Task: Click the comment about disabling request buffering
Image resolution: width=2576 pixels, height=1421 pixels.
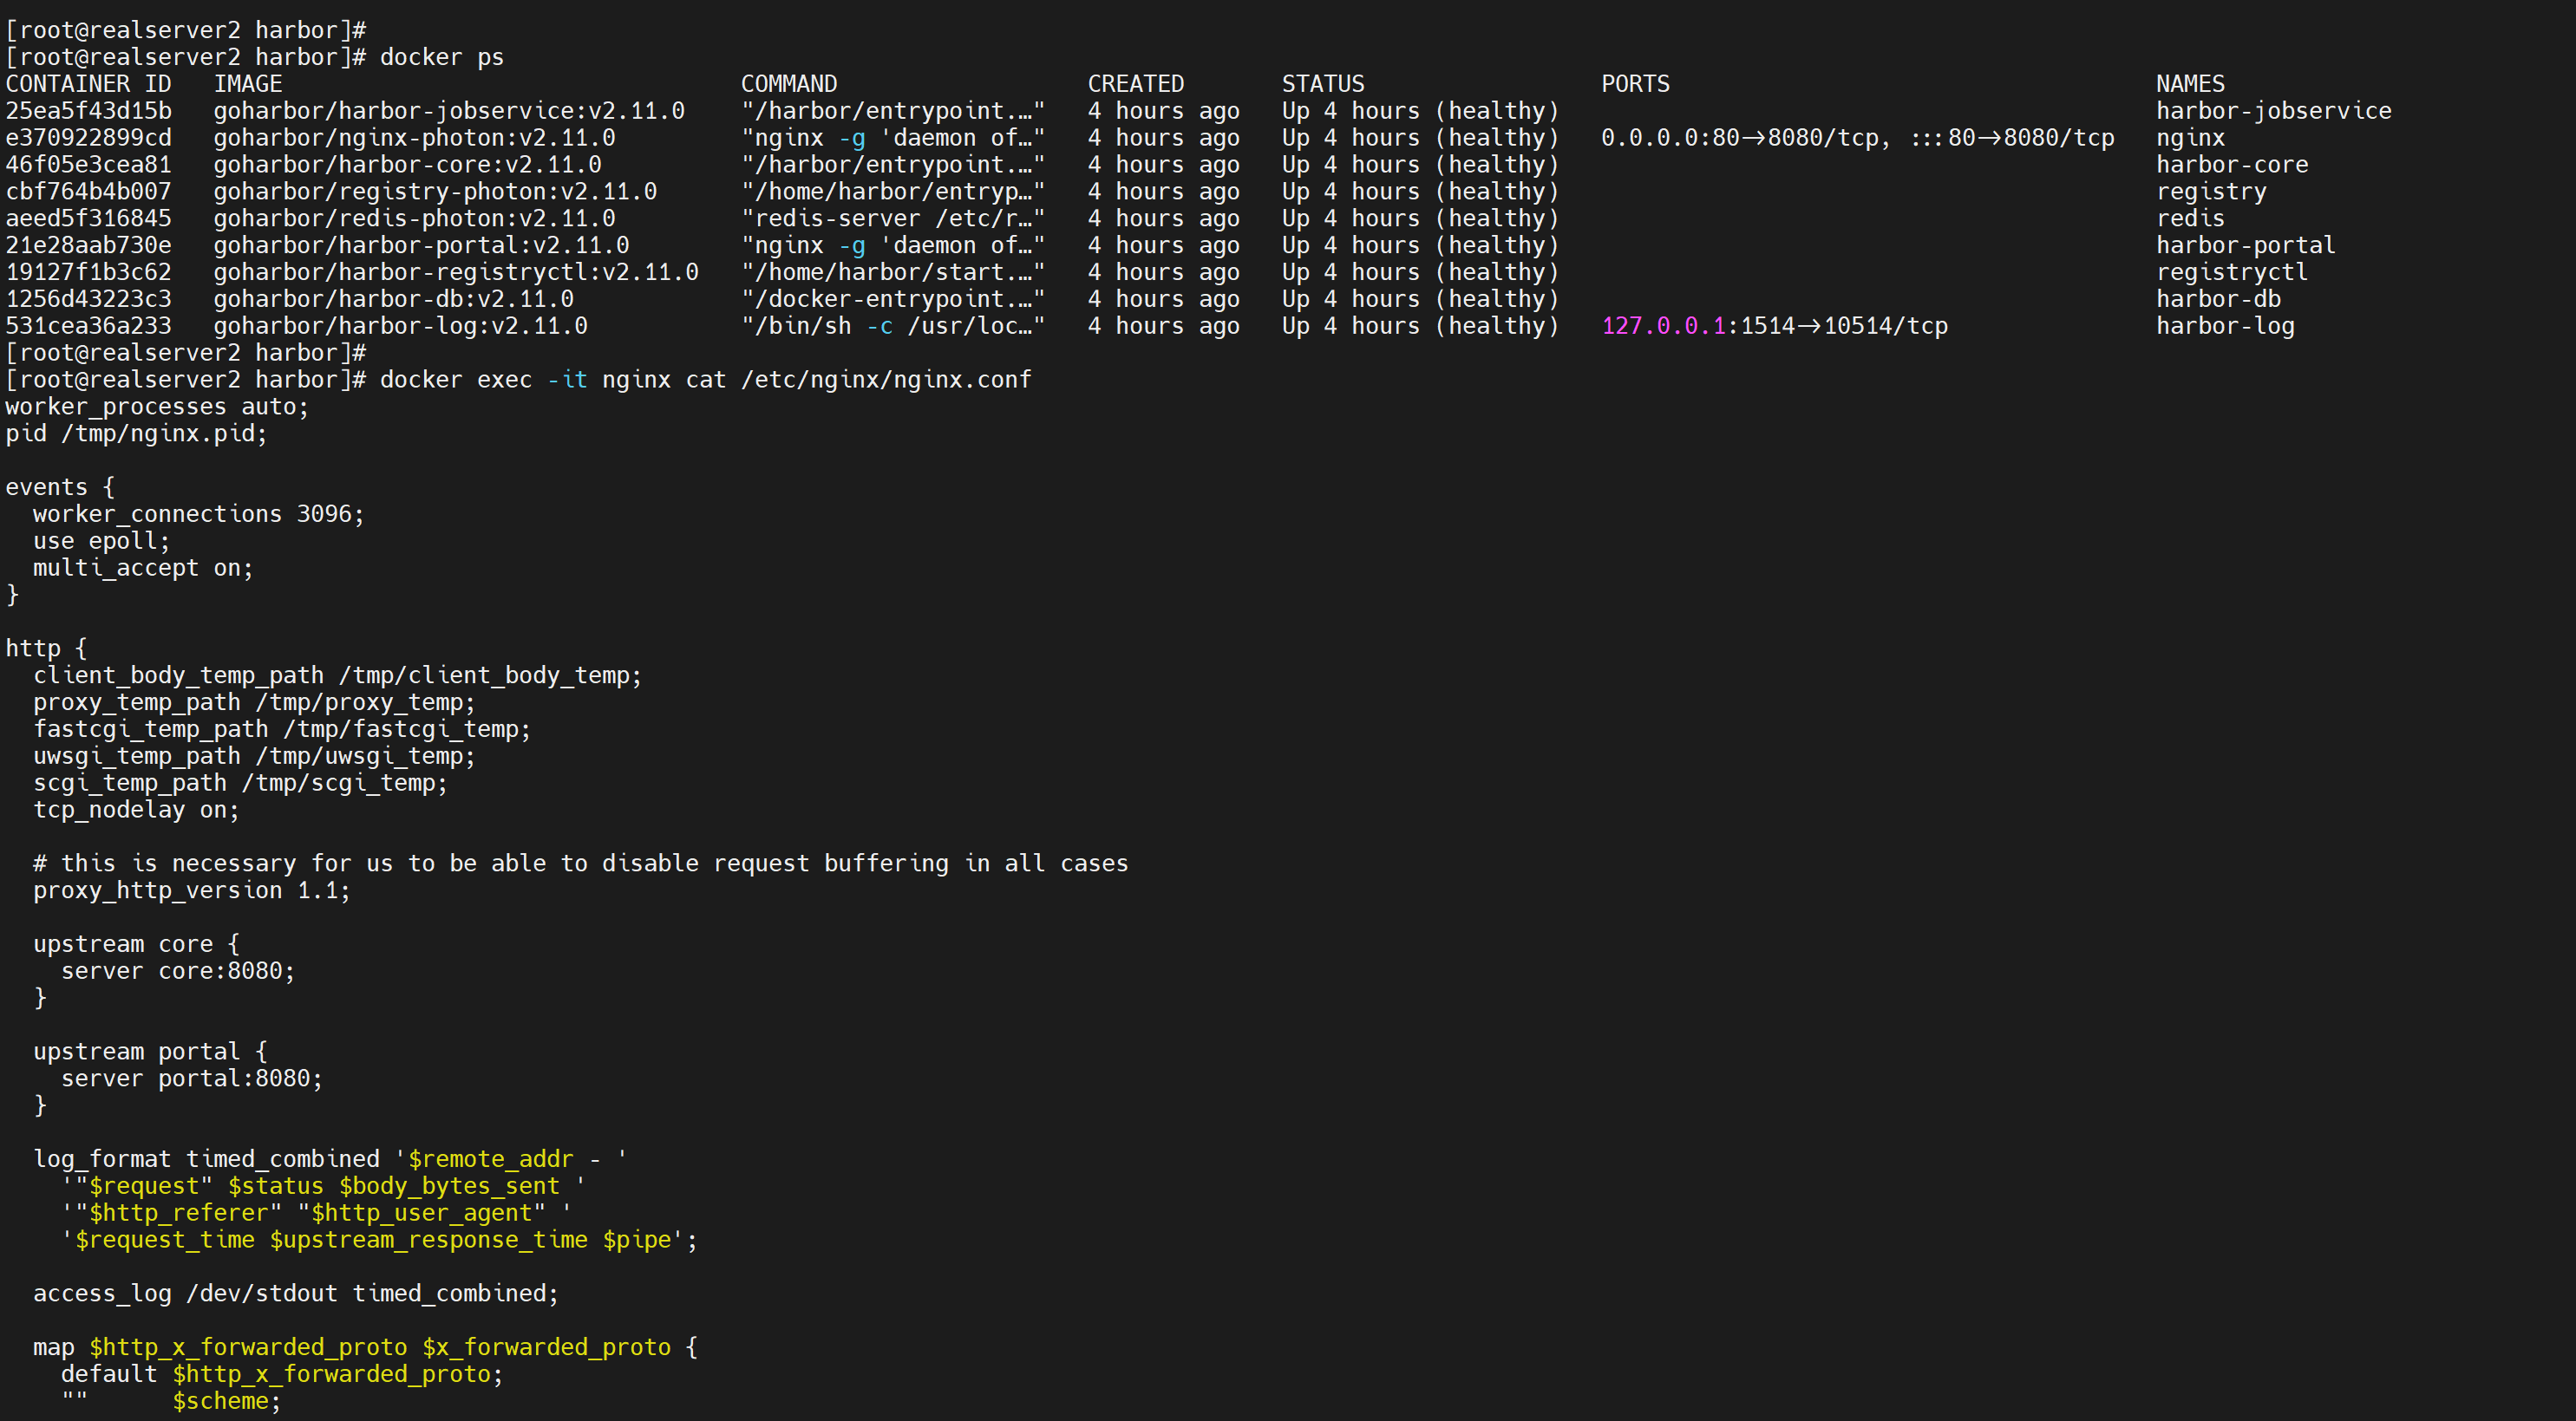Action: pyautogui.click(x=580, y=864)
